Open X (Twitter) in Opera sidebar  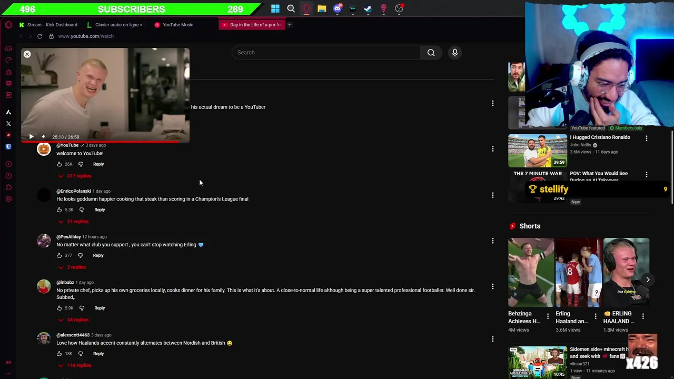(8, 124)
